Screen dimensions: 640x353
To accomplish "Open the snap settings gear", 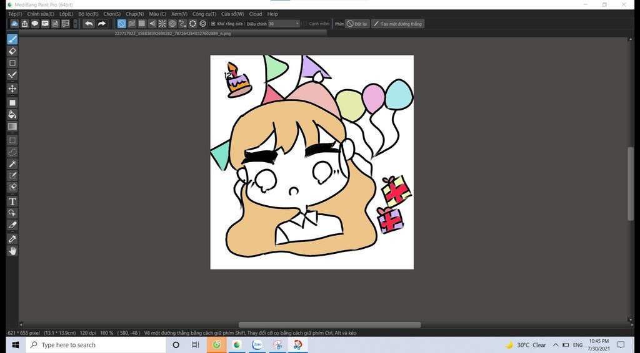I will point(203,24).
